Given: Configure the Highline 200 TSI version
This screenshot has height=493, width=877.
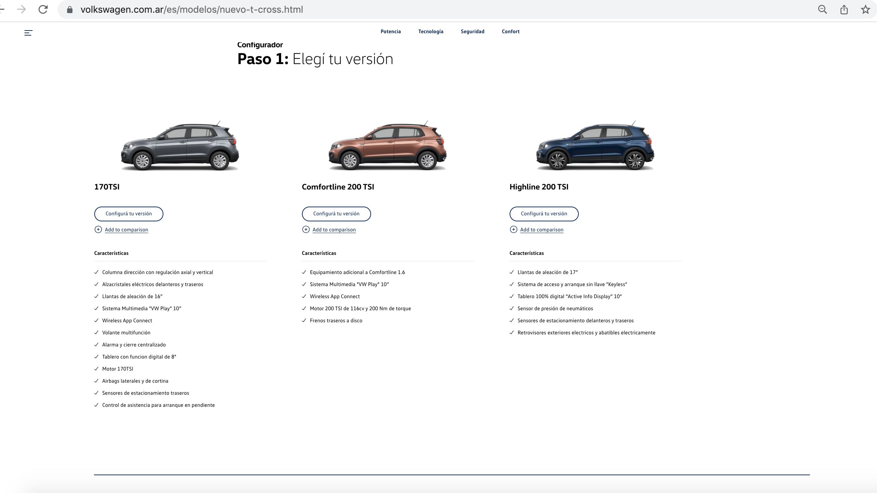Looking at the screenshot, I should (544, 214).
